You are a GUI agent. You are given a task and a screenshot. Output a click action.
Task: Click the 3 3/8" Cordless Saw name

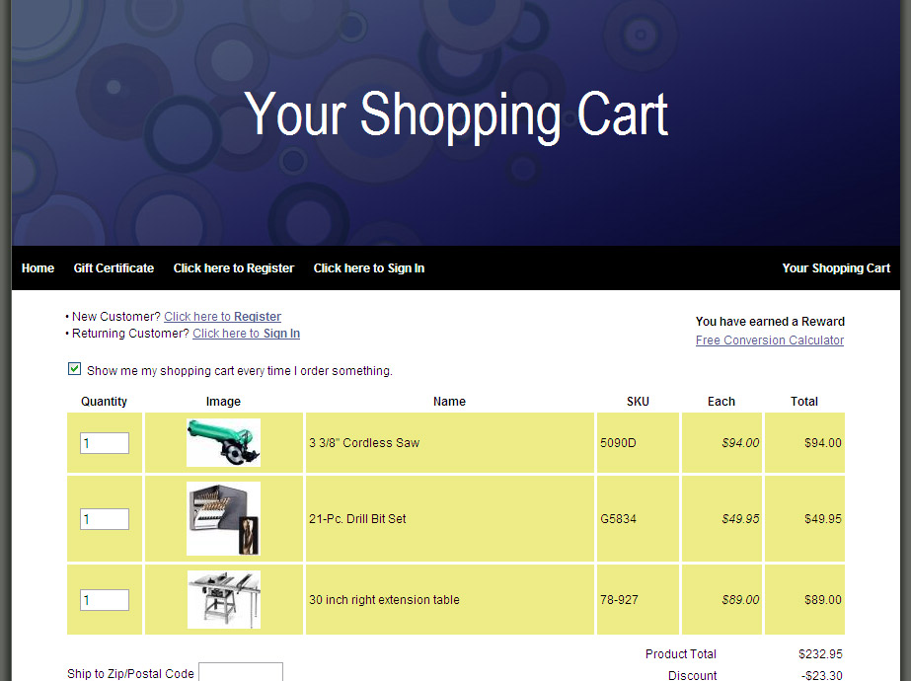(x=364, y=443)
